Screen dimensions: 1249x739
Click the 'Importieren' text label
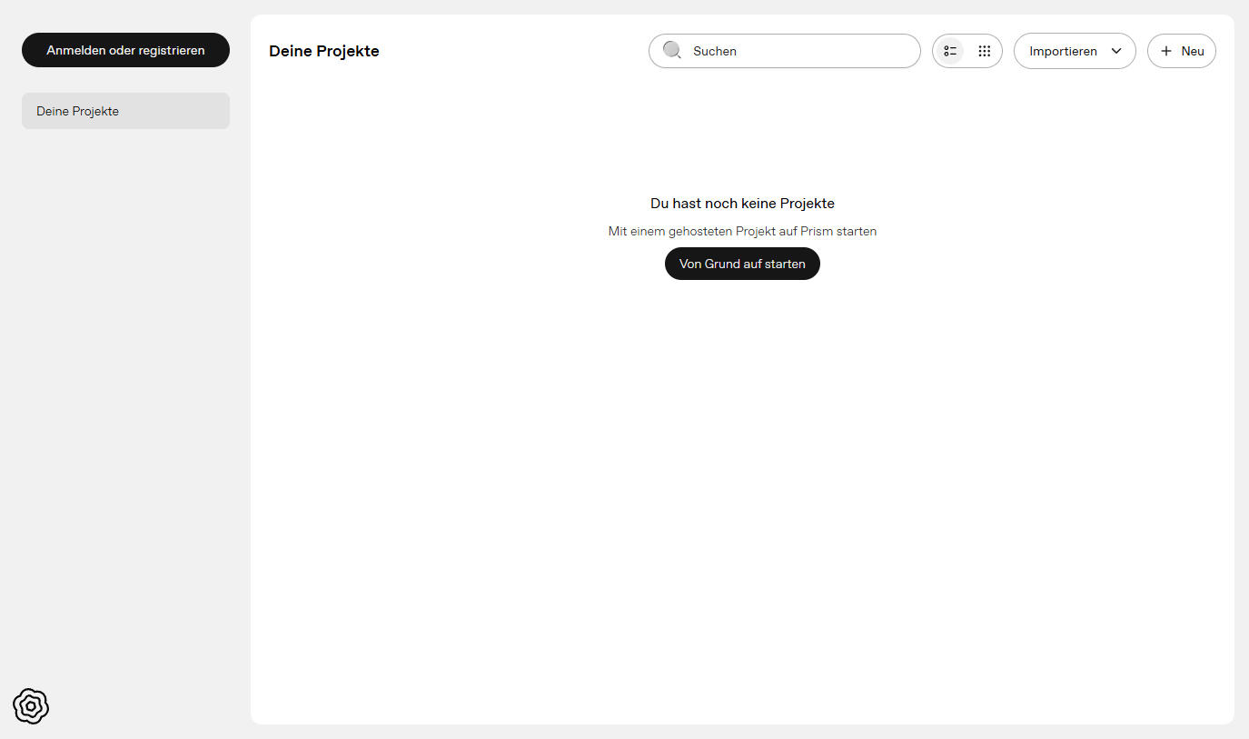point(1063,51)
